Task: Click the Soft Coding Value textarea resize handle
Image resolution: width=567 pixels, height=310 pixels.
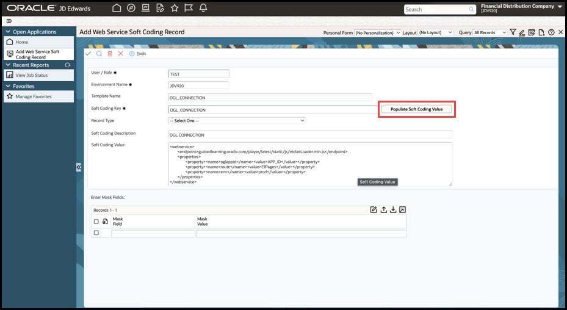Action: tap(450, 184)
